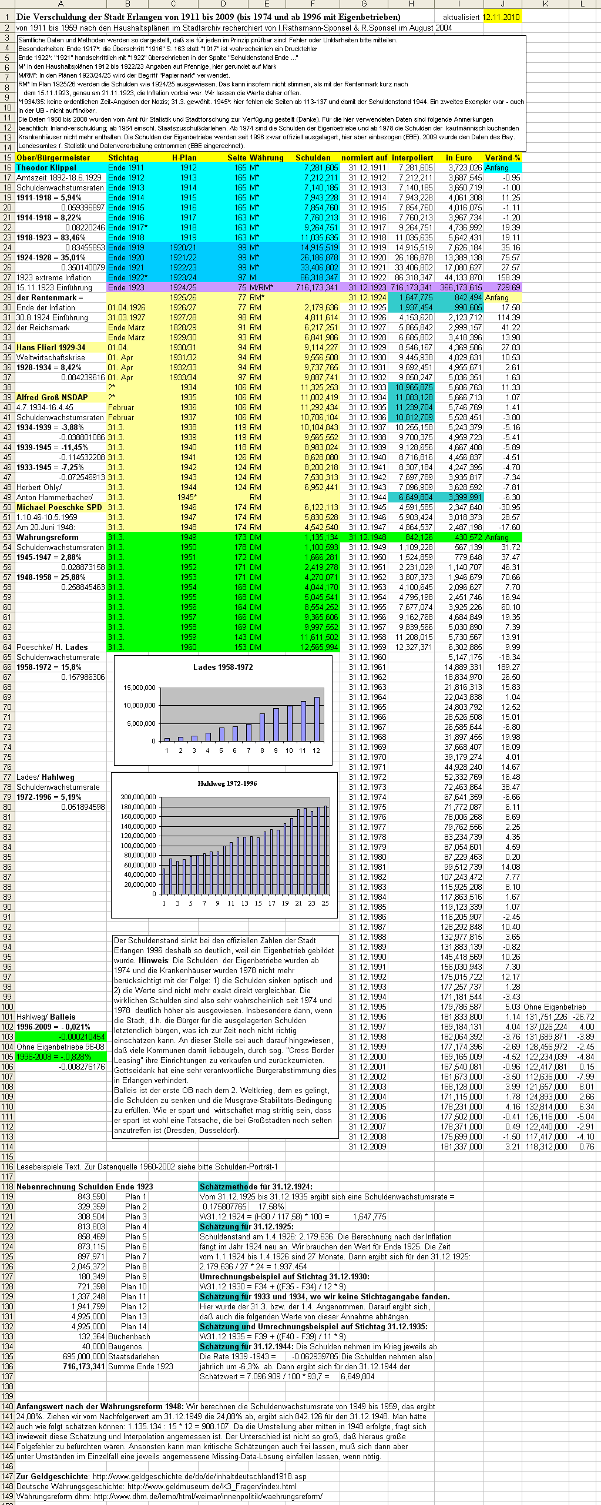Click the title cell 'Die Verschuldung der Stadt Erlangen'
Screen dimensions: 601x1505
[x=209, y=17]
